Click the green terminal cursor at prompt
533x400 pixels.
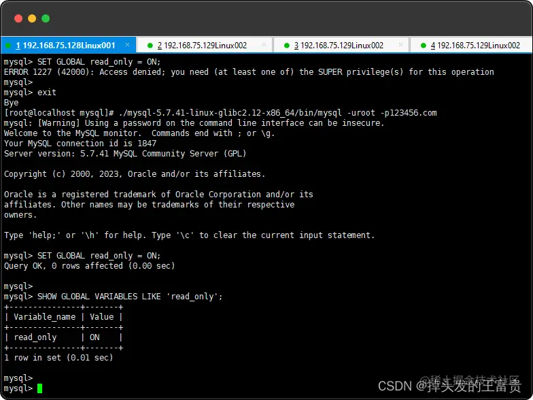point(39,388)
